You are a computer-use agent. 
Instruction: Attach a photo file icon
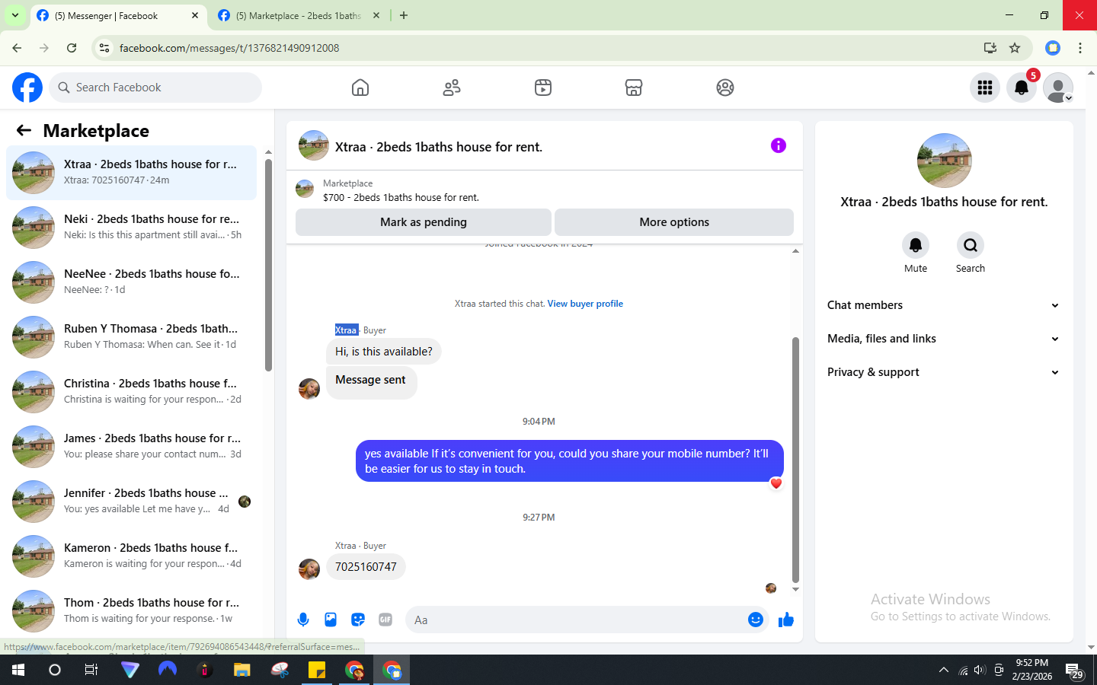tap(331, 620)
